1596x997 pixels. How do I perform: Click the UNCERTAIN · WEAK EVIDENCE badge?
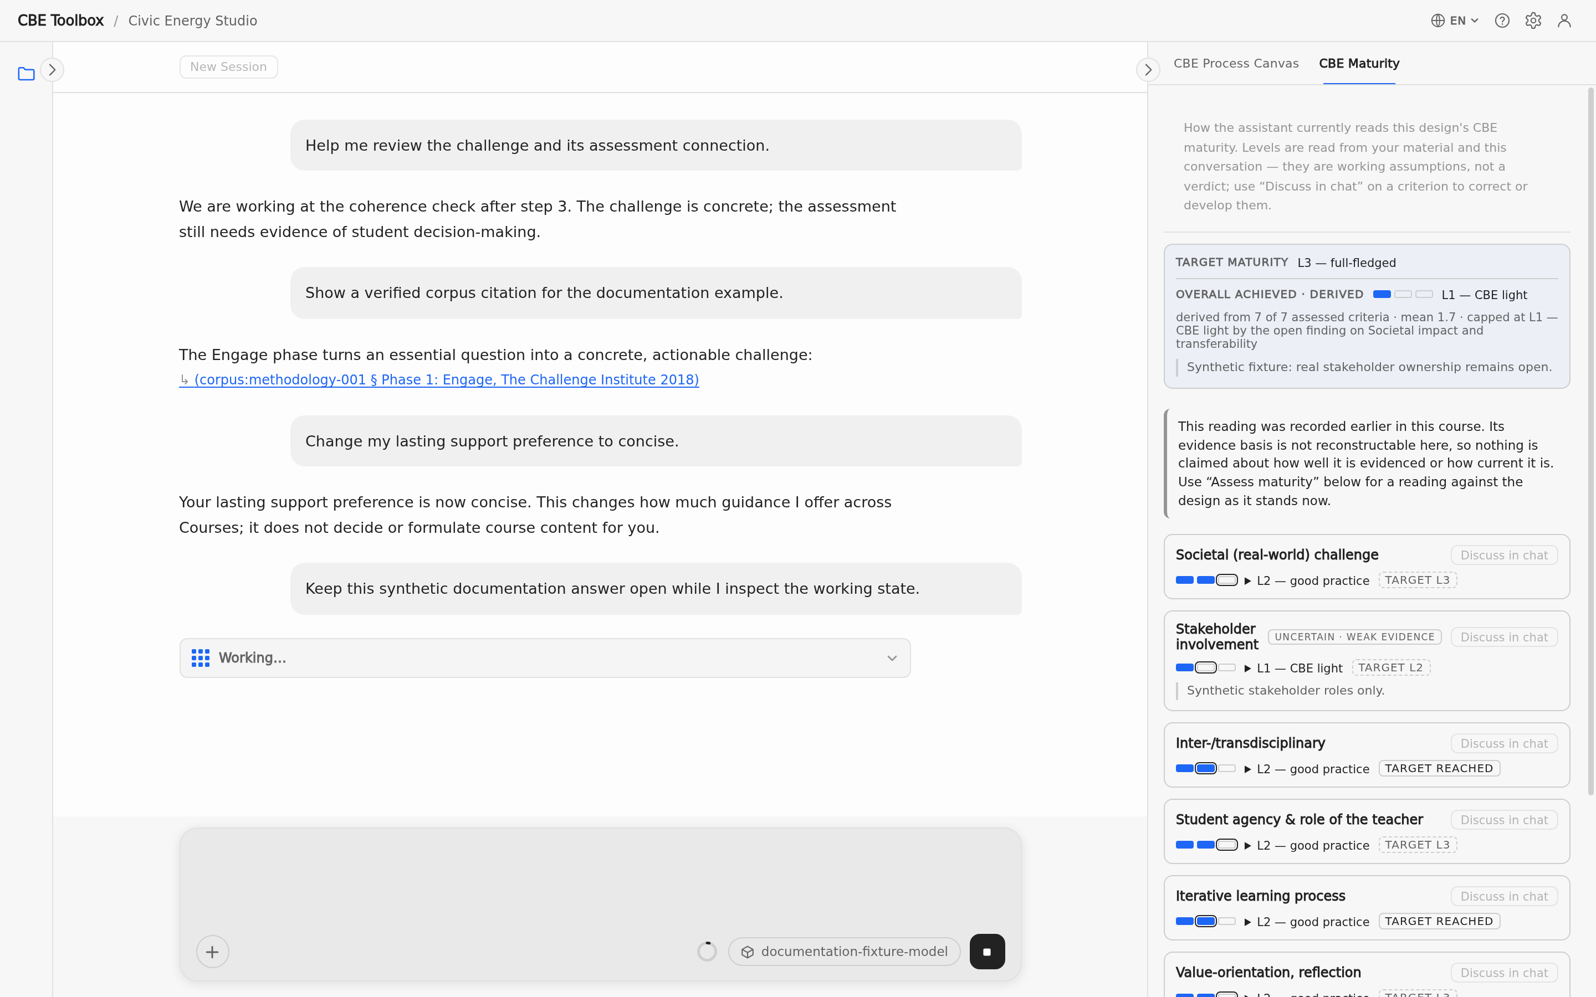pos(1354,637)
